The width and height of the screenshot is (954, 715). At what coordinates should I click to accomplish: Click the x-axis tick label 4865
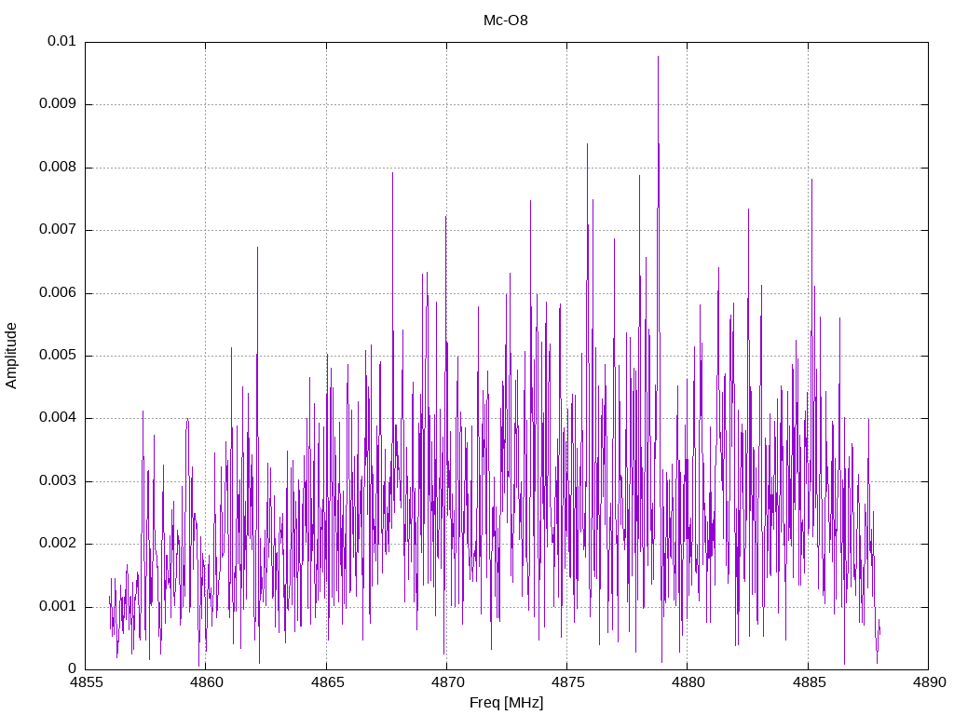click(x=326, y=682)
